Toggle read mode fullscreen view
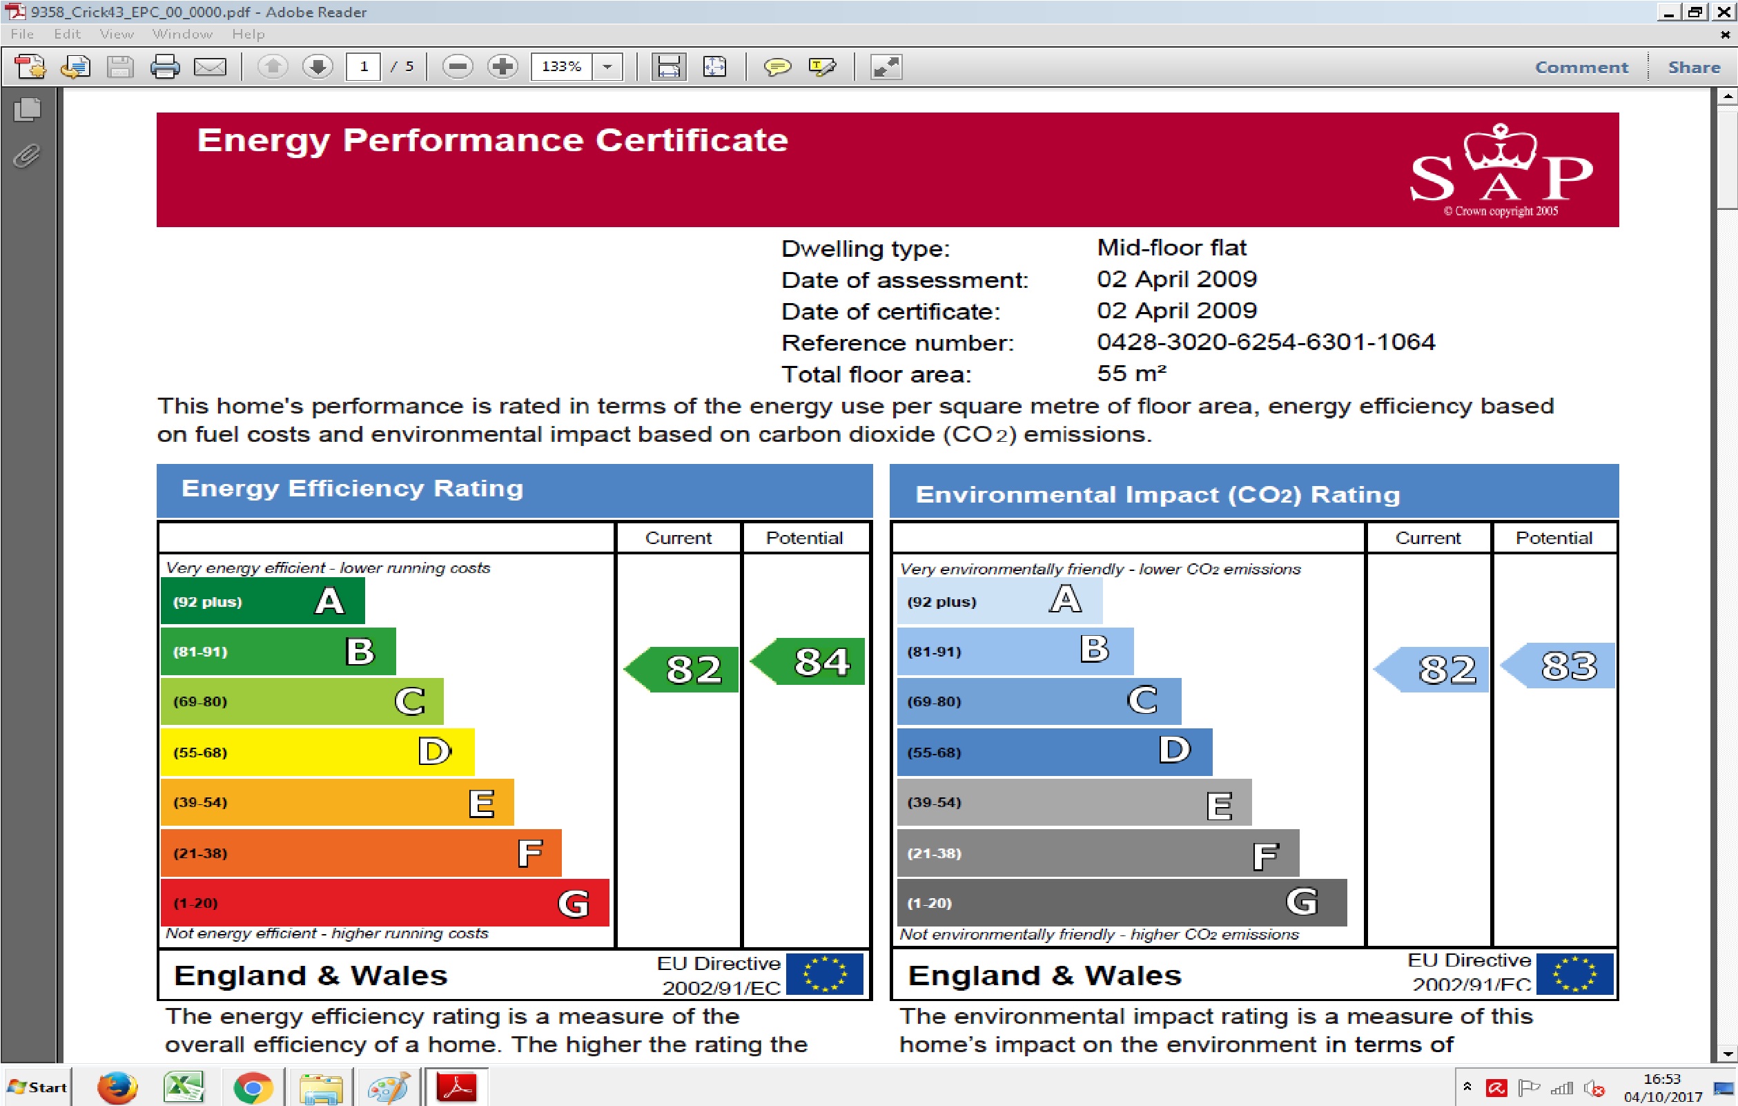The width and height of the screenshot is (1738, 1106). click(886, 67)
